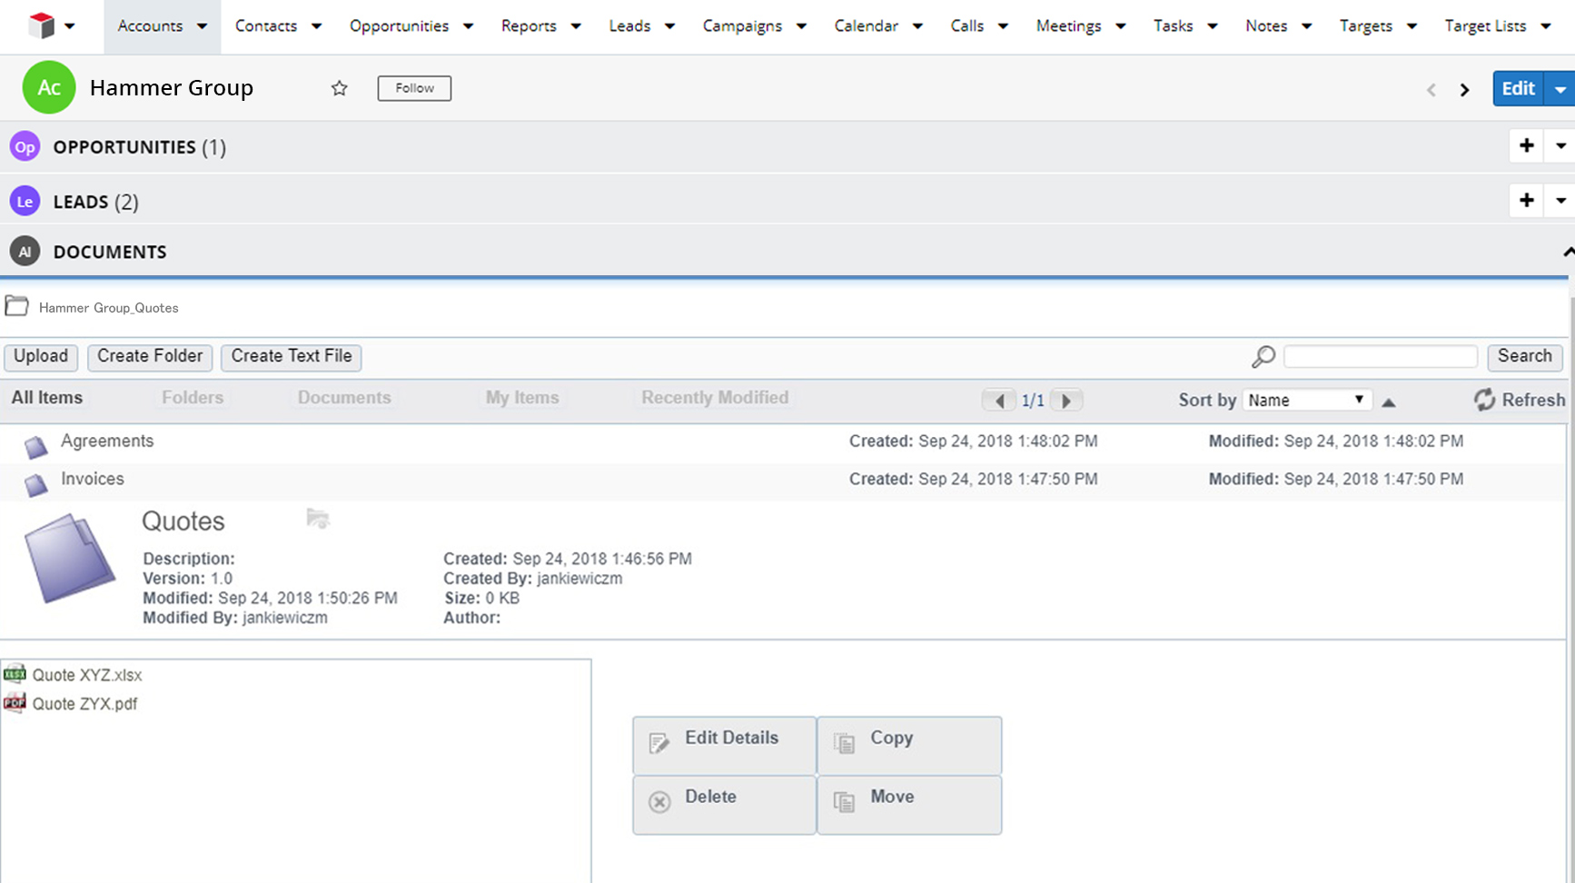
Task: Expand the Opportunities menu dropdown arrow
Action: (468, 26)
